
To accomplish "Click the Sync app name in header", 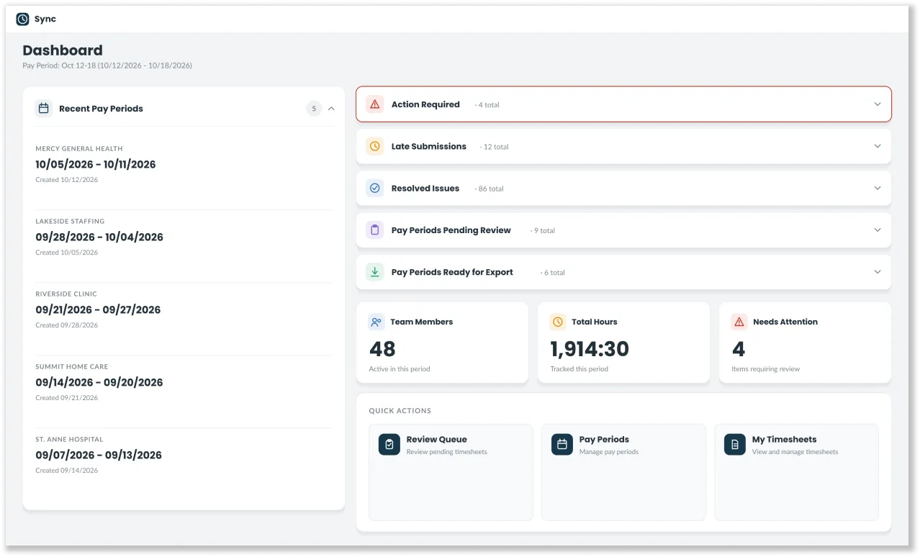I will click(x=45, y=19).
